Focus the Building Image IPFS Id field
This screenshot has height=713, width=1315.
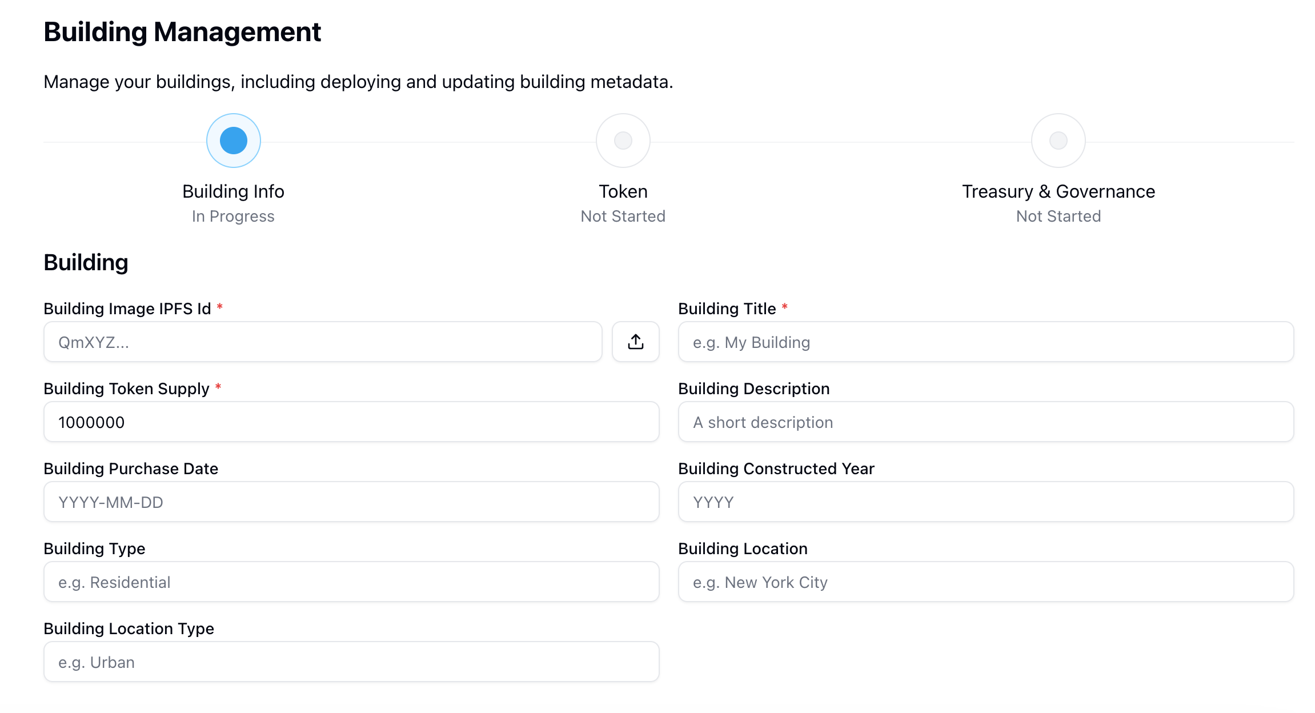323,342
